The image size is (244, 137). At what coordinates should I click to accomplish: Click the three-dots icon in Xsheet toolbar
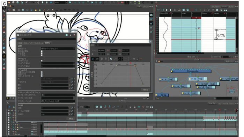pos(158,10)
